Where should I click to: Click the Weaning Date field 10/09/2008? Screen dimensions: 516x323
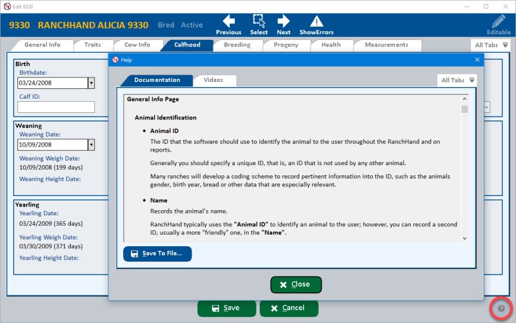click(x=53, y=144)
